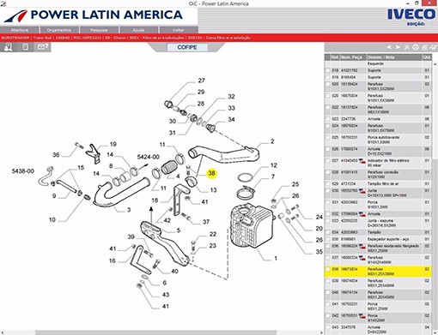Click the printer icon in parts toolbar

(416, 47)
